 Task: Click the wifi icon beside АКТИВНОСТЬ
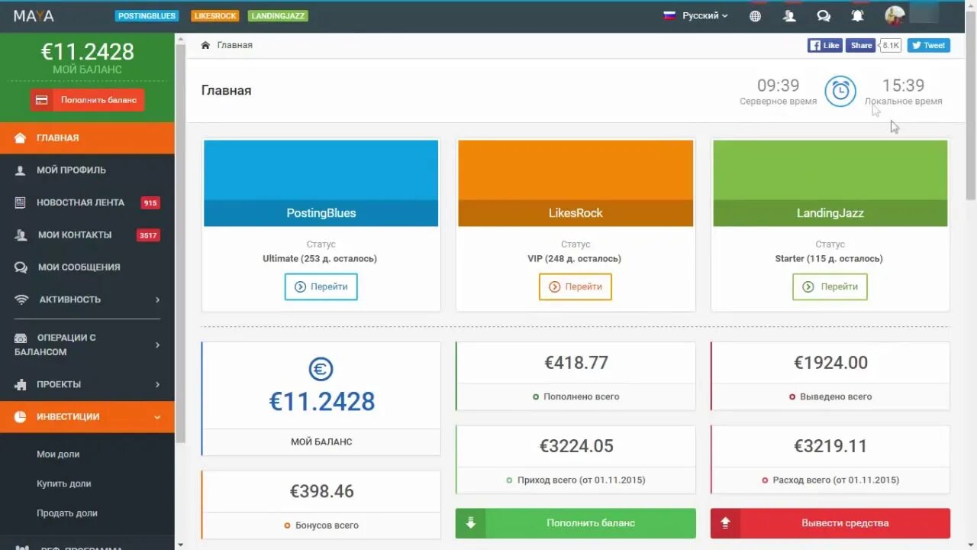21,299
